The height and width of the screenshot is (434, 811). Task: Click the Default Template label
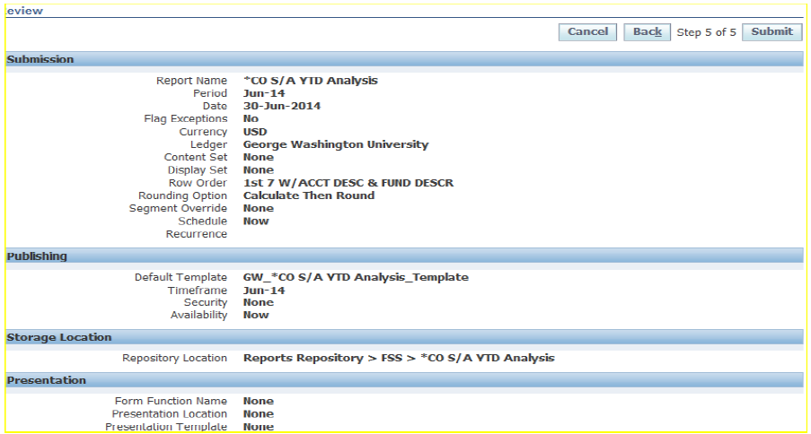(x=181, y=277)
